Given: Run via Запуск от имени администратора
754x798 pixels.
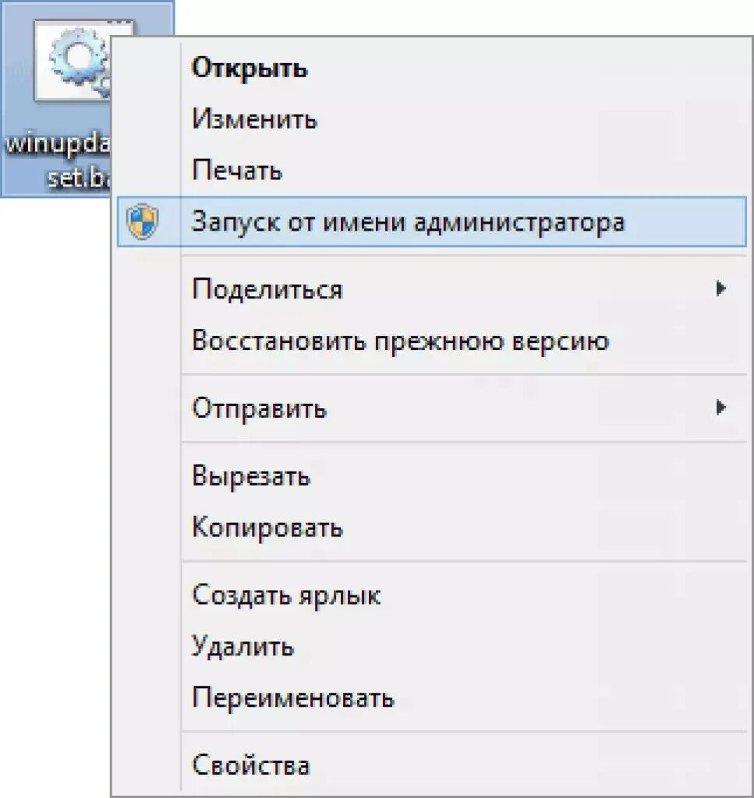Looking at the screenshot, I should click(x=431, y=222).
